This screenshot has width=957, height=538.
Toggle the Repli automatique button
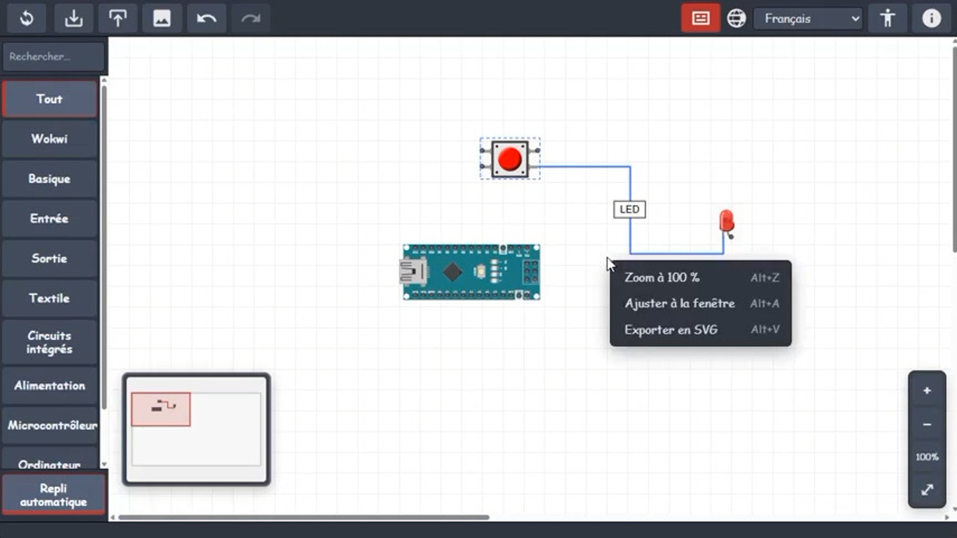point(53,495)
